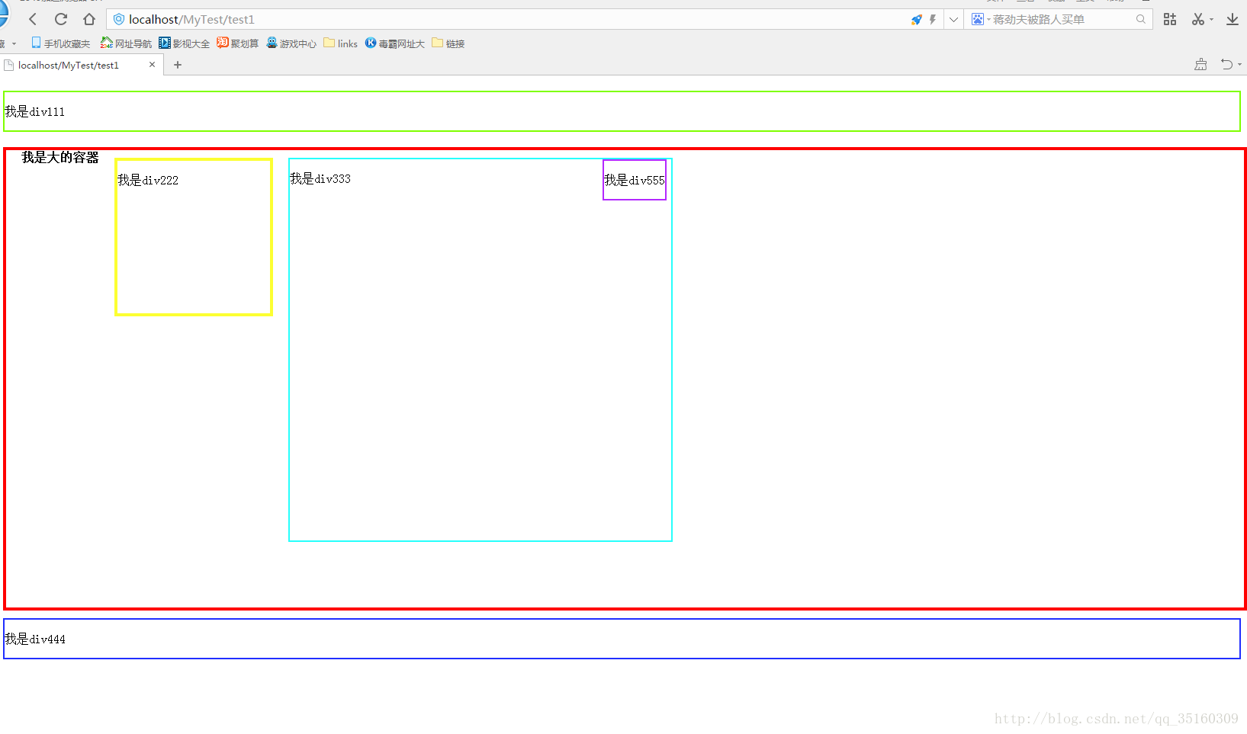Viewport: 1247px width, 734px height.
Task: Open 网址导航 bookmark
Action: pos(126,43)
